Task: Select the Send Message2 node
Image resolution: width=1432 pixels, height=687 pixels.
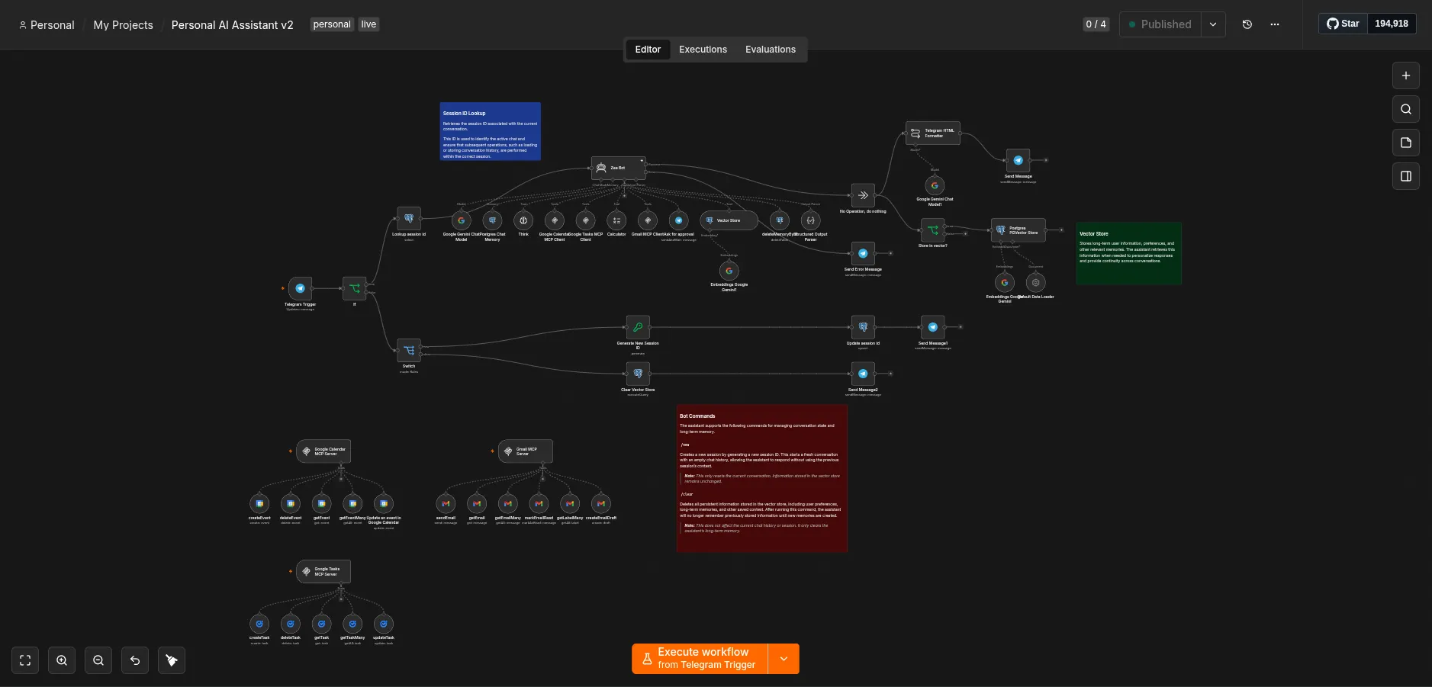Action: click(863, 374)
